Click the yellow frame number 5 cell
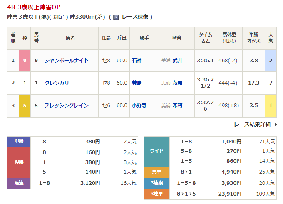Image resolution: width=283 pixels, height=204 pixels. click(x=25, y=106)
